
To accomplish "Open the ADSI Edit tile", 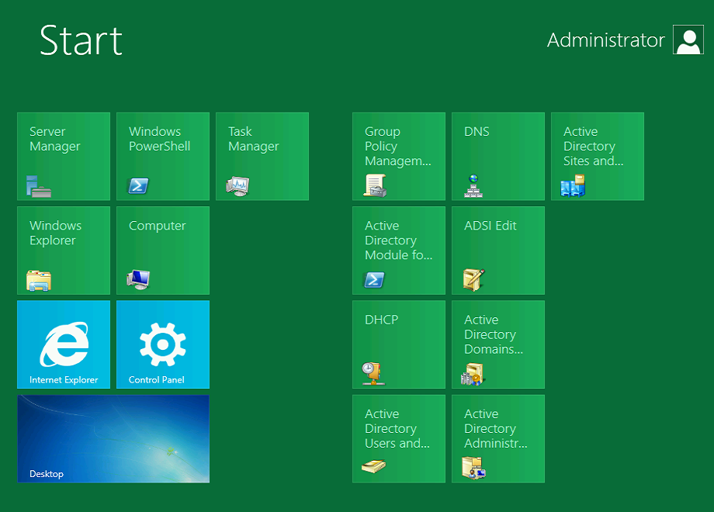I will pos(498,251).
